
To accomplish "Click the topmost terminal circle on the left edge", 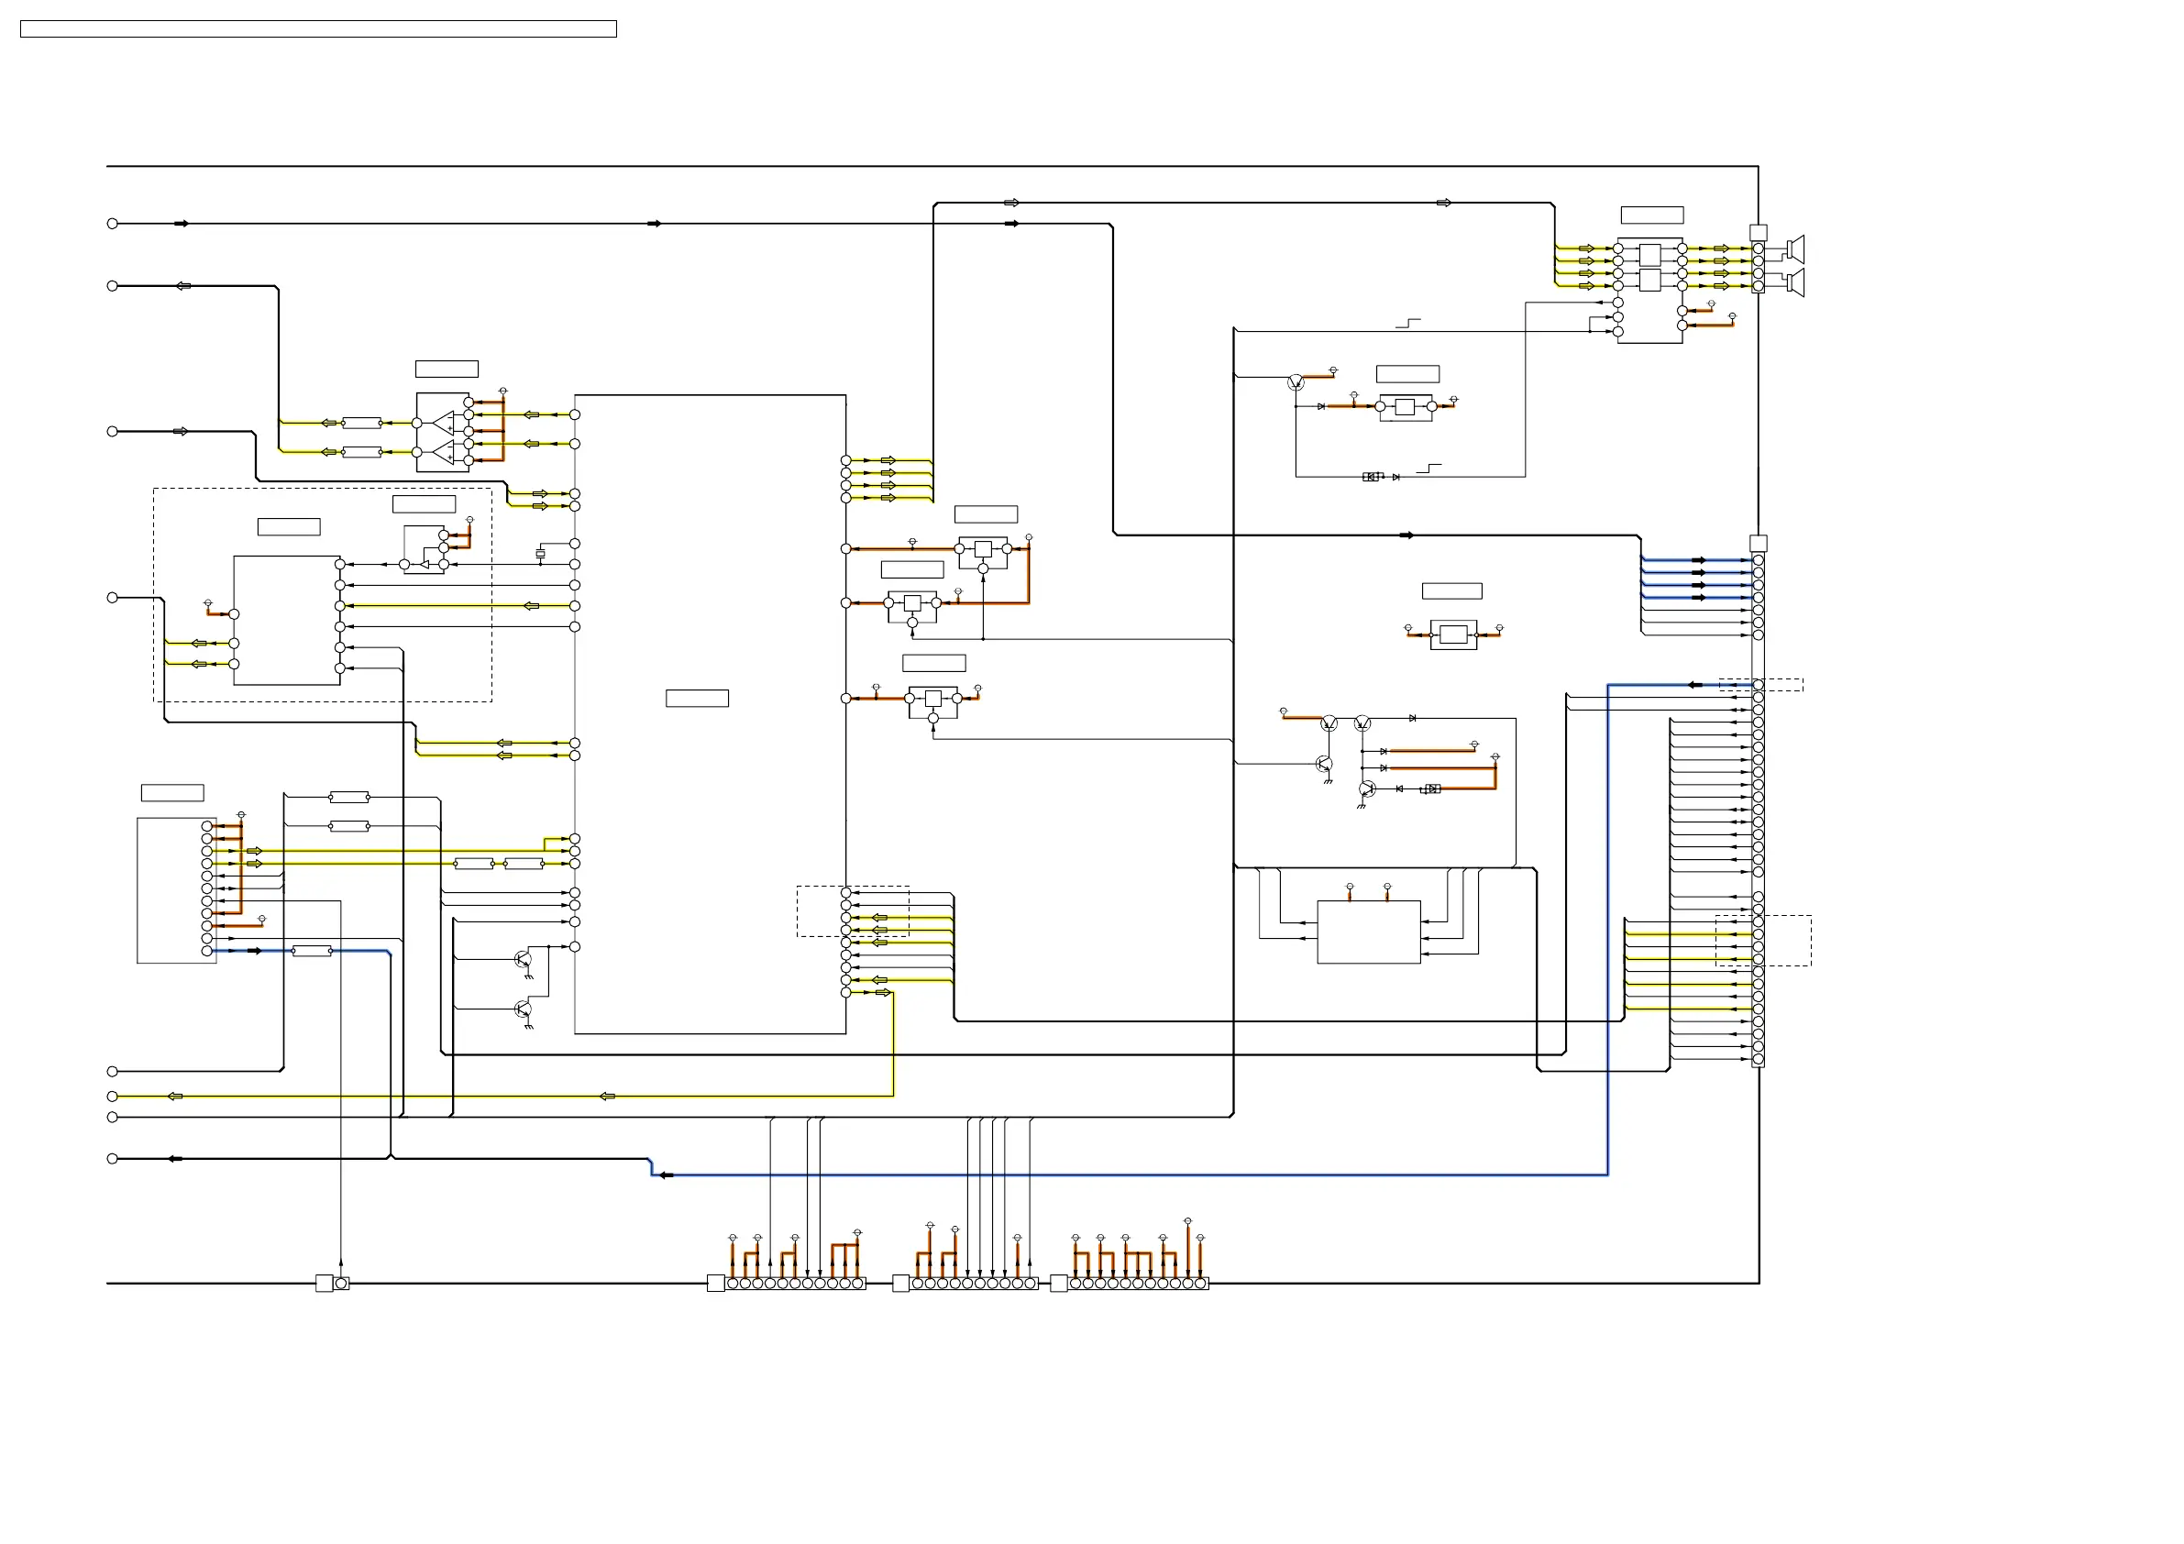I will pyautogui.click(x=112, y=224).
